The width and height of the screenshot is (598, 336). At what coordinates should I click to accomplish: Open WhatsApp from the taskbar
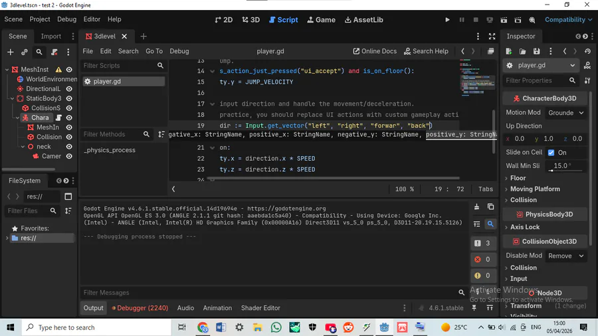[x=276, y=327]
